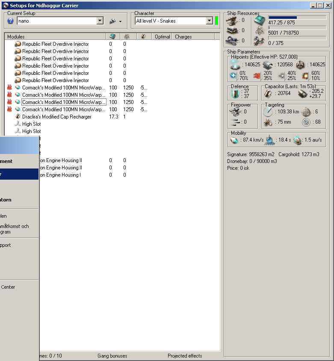Screen dimensions: 334x361
Task: Click the EM resistance icon 0% 70%
Action: (x=234, y=76)
